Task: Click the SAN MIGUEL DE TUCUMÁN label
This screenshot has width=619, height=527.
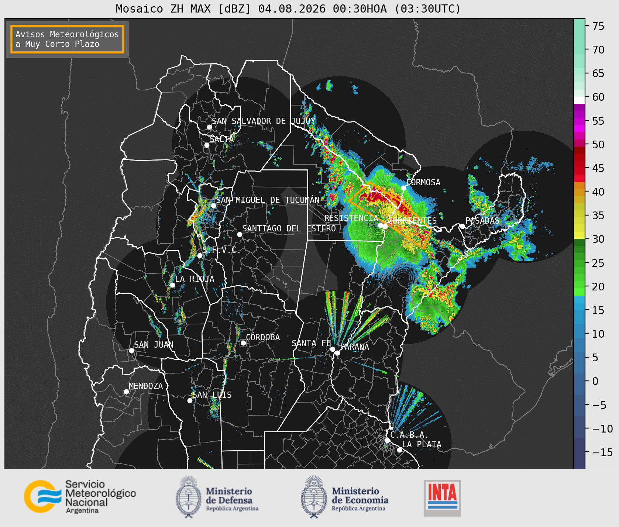Action: (x=268, y=200)
